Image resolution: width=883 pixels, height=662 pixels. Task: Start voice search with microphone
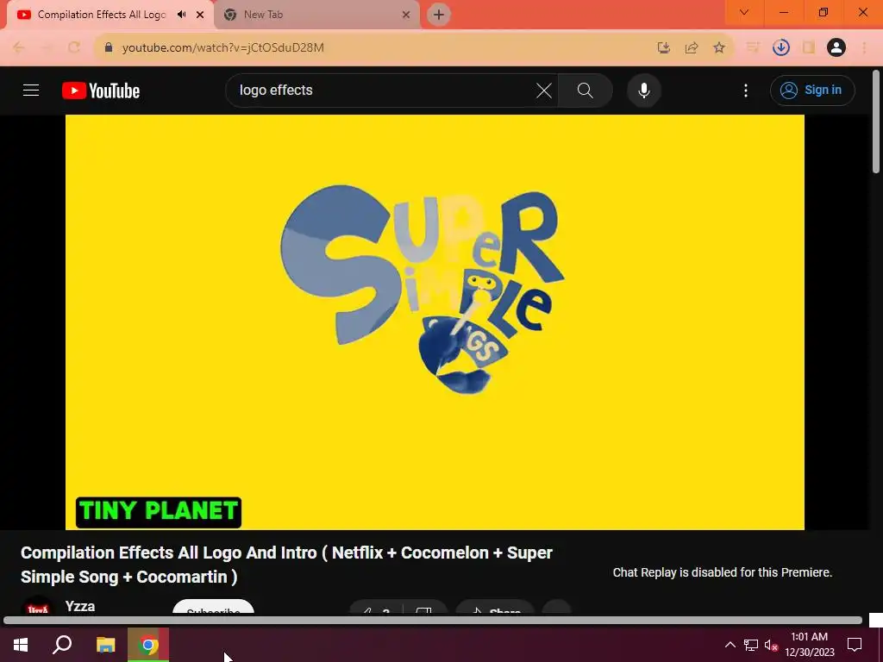point(643,90)
